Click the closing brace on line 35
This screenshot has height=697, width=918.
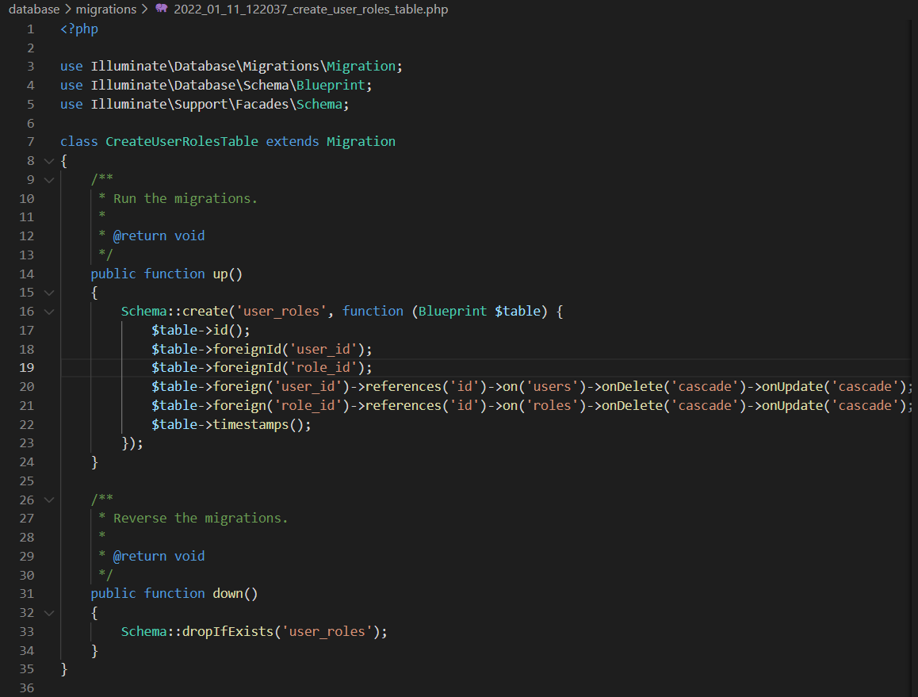coord(63,669)
